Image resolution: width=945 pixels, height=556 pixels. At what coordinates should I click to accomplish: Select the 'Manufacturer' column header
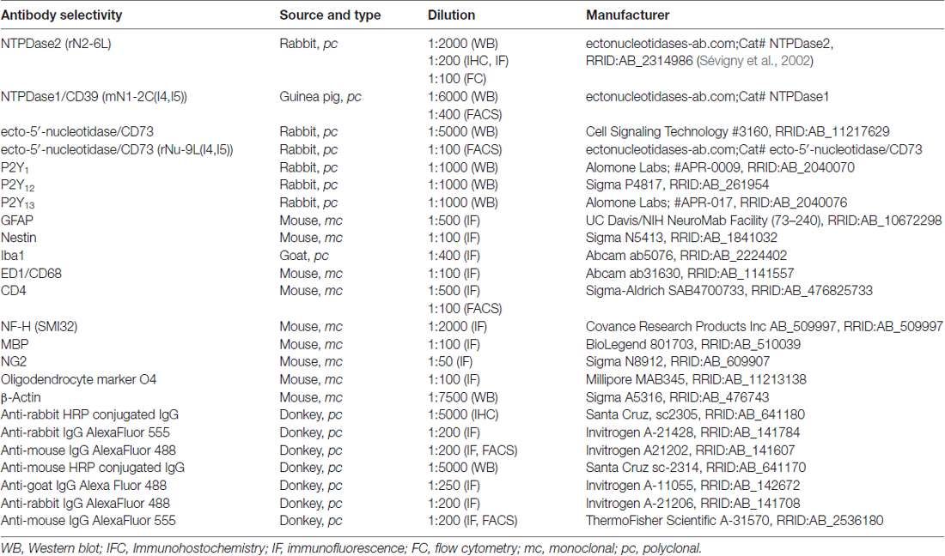tap(627, 15)
